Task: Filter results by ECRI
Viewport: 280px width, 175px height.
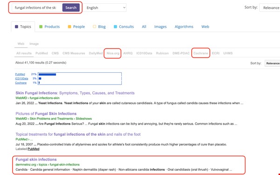Action: click(216, 53)
